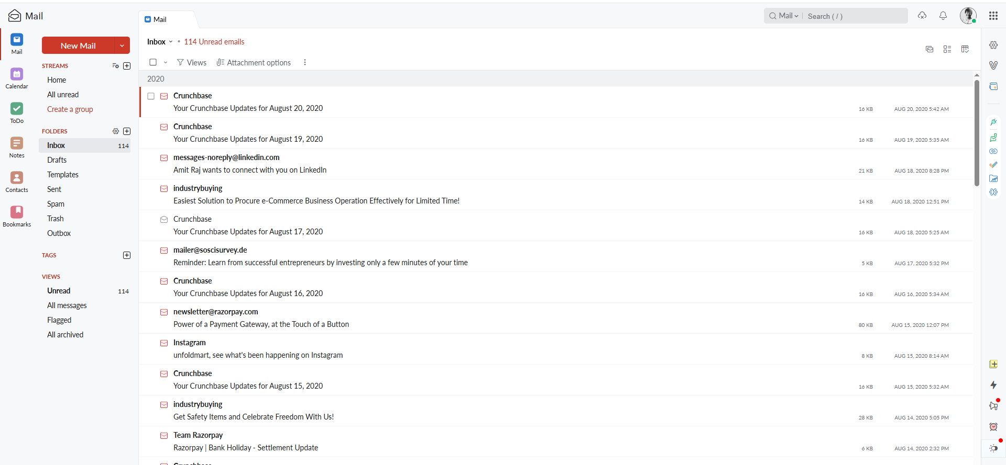Screen dimensions: 1006x465
Task: Open settings gear in right sidebar
Action: [x=993, y=45]
